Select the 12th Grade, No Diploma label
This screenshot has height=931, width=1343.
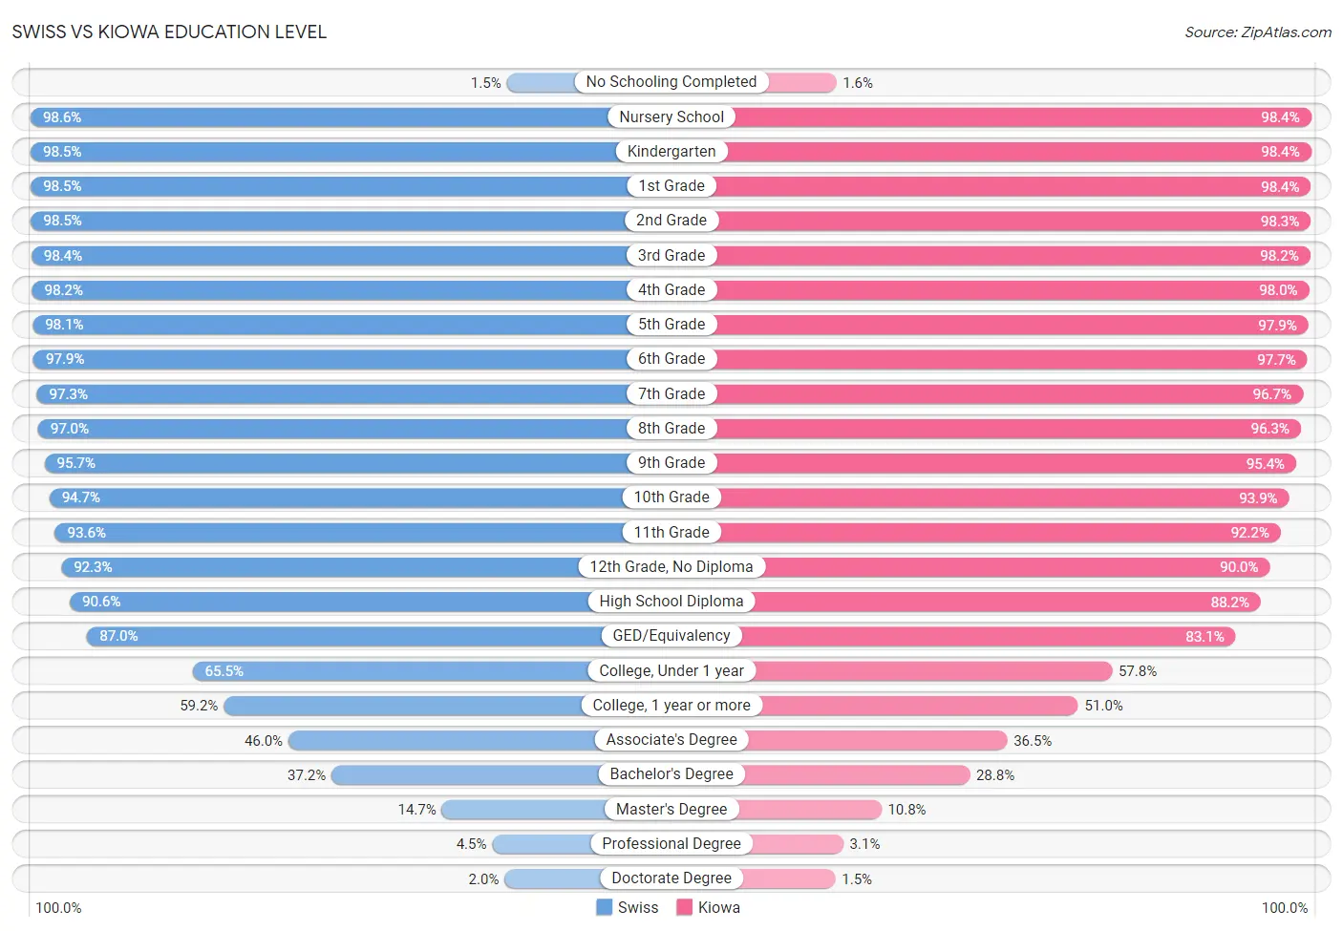coord(671,567)
